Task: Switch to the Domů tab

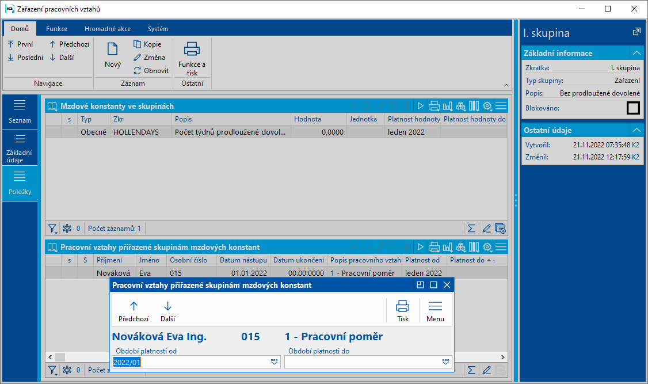Action: point(20,29)
